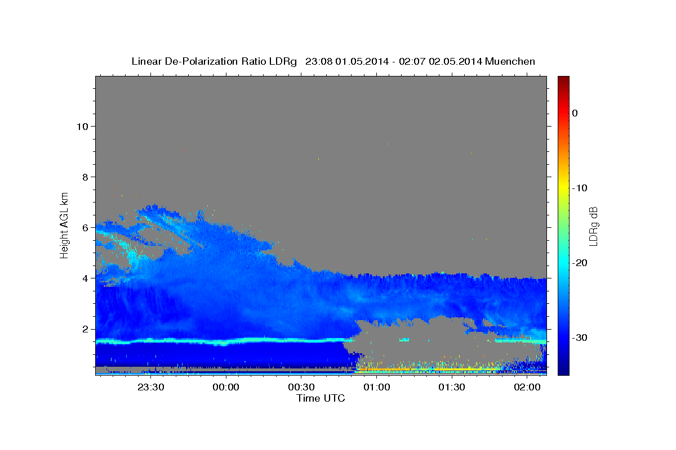Click the '01:30' time tick label
The width and height of the screenshot is (676, 450).
[x=452, y=387]
